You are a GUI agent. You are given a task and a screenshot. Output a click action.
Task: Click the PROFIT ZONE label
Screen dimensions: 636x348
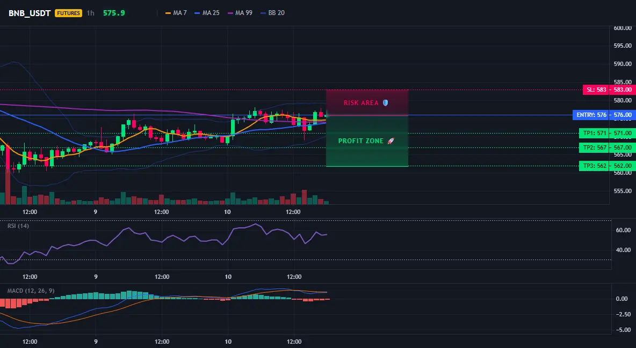[360, 141]
